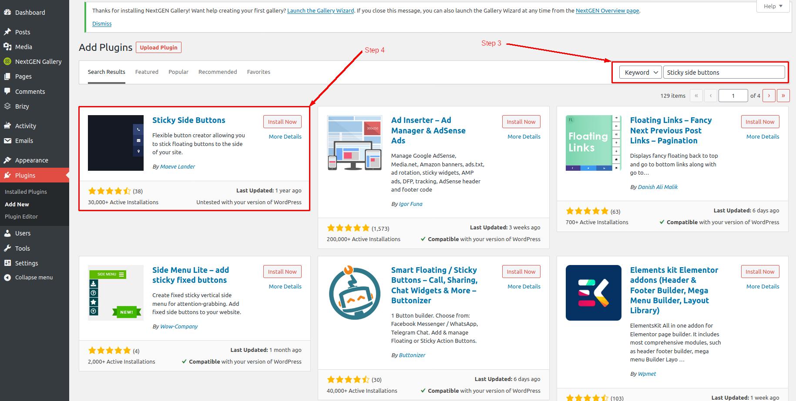The width and height of the screenshot is (796, 401).
Task: Open the Sticky Side Buttons thumbnail
Action: pyautogui.click(x=116, y=143)
